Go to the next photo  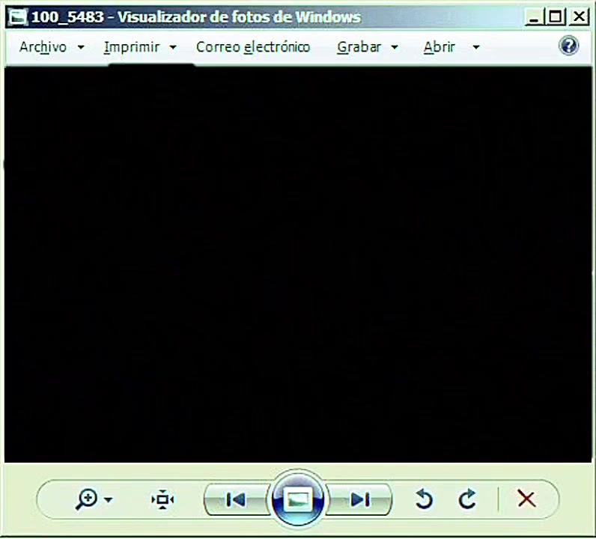coord(359,500)
